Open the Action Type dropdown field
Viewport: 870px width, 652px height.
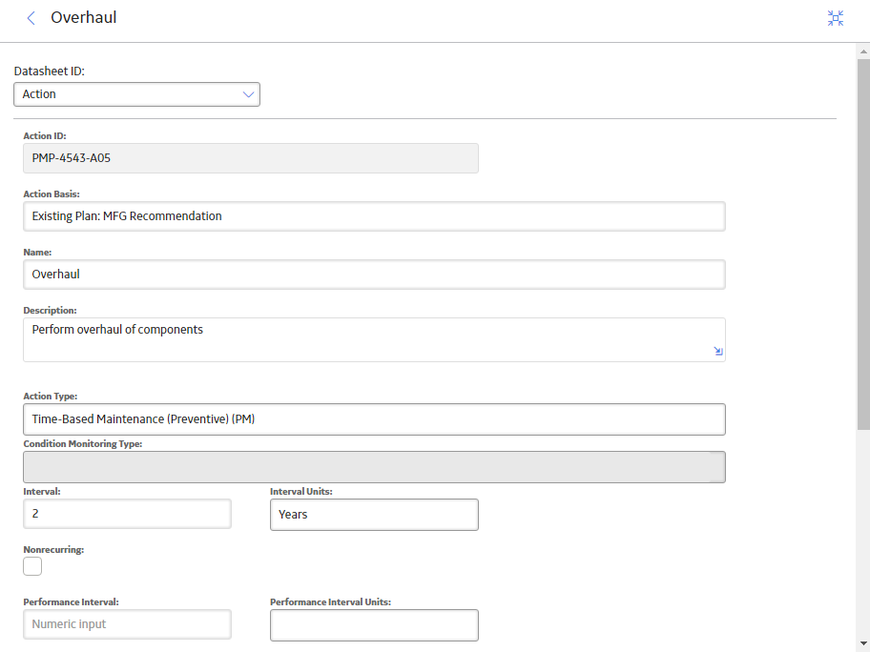tap(374, 419)
